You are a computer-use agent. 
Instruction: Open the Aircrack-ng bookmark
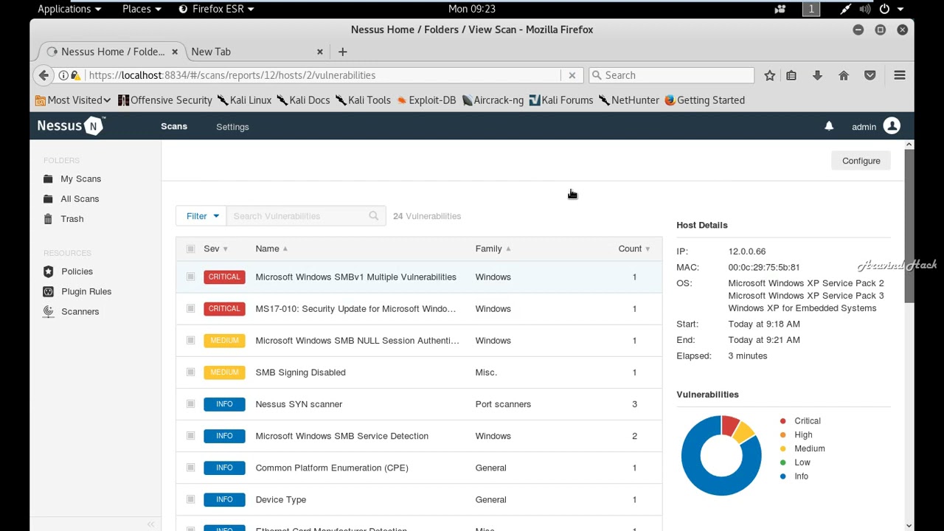tap(493, 100)
